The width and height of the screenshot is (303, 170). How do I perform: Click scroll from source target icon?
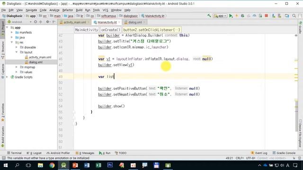point(36,22)
